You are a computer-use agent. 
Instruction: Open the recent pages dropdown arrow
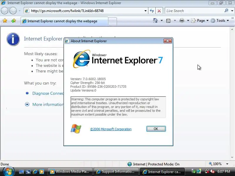(x=19, y=11)
